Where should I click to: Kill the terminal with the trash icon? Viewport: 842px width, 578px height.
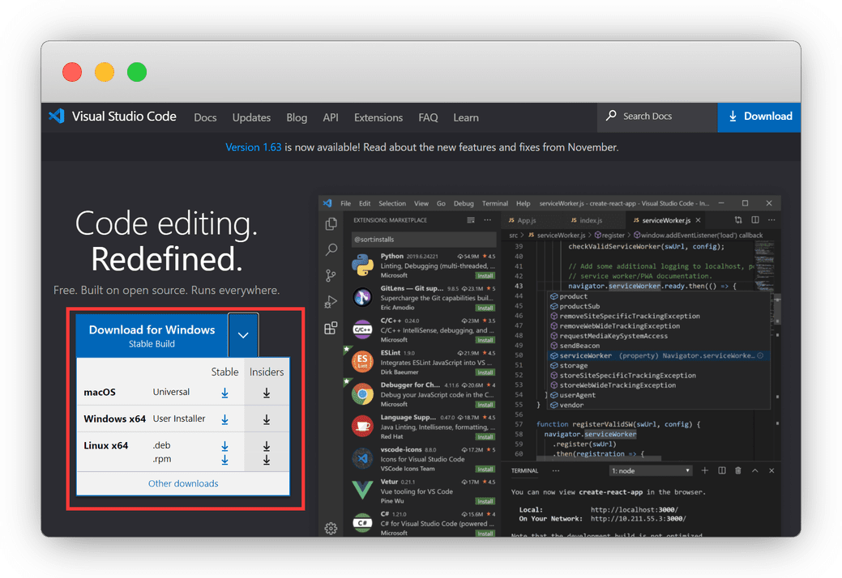click(738, 471)
